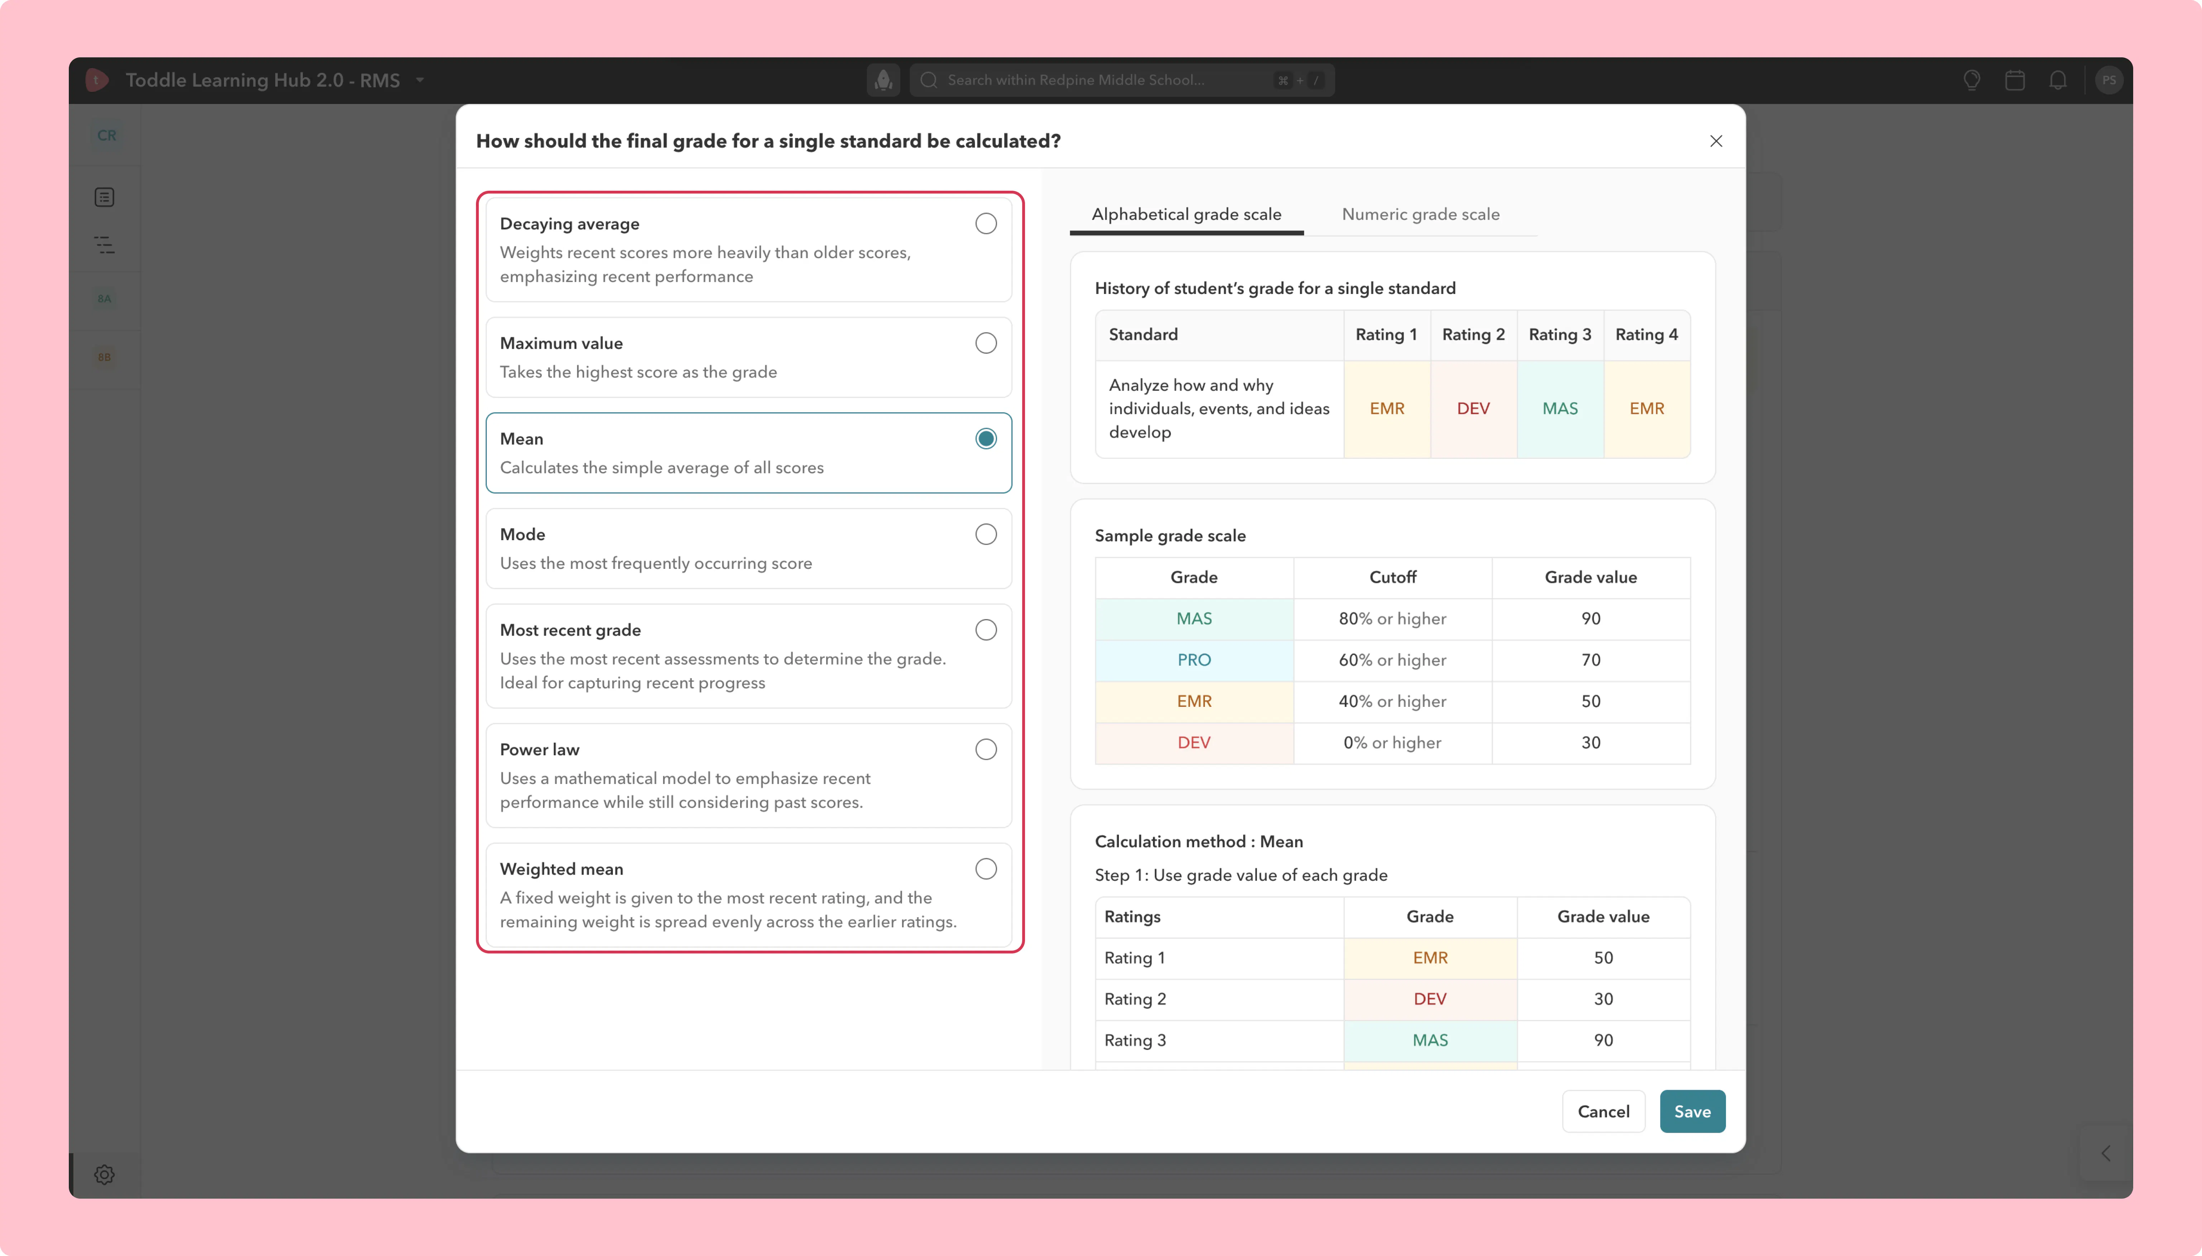Choose the Maximum value radio option

(x=986, y=343)
